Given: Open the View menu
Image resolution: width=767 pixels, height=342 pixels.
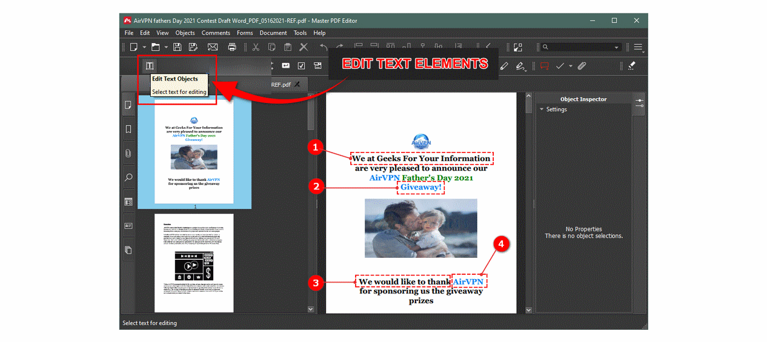Looking at the screenshot, I should pos(162,33).
